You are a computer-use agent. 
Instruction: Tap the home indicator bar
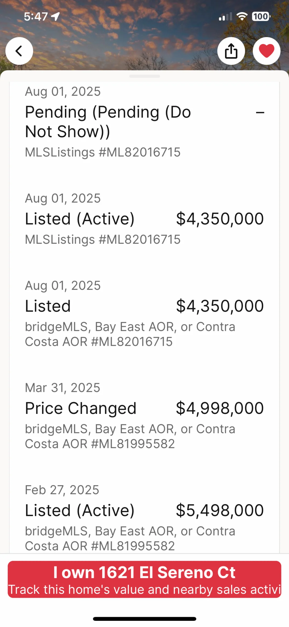coord(144,619)
